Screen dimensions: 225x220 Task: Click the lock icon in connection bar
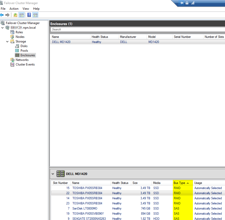(187, 3)
